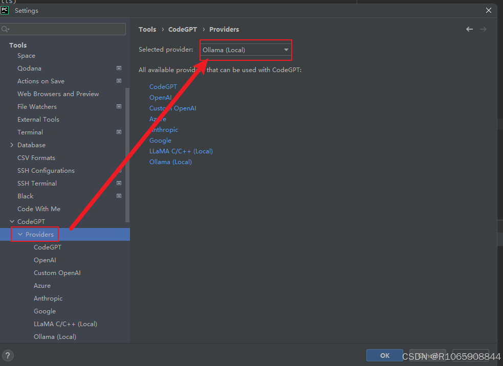
Task: Open the Google provider link
Action: click(160, 141)
